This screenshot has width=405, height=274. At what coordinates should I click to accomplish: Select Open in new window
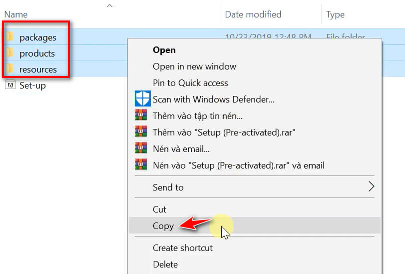pyautogui.click(x=194, y=66)
